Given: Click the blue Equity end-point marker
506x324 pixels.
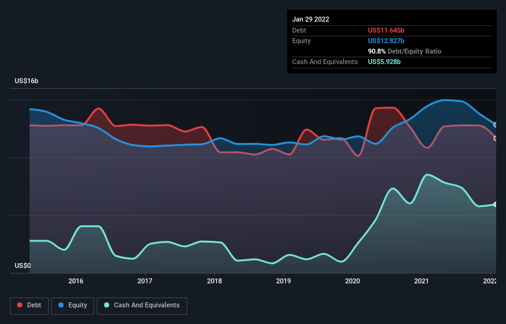Looking at the screenshot, I should [x=496, y=125].
